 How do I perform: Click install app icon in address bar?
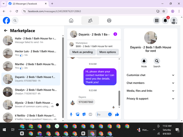click(x=158, y=11)
